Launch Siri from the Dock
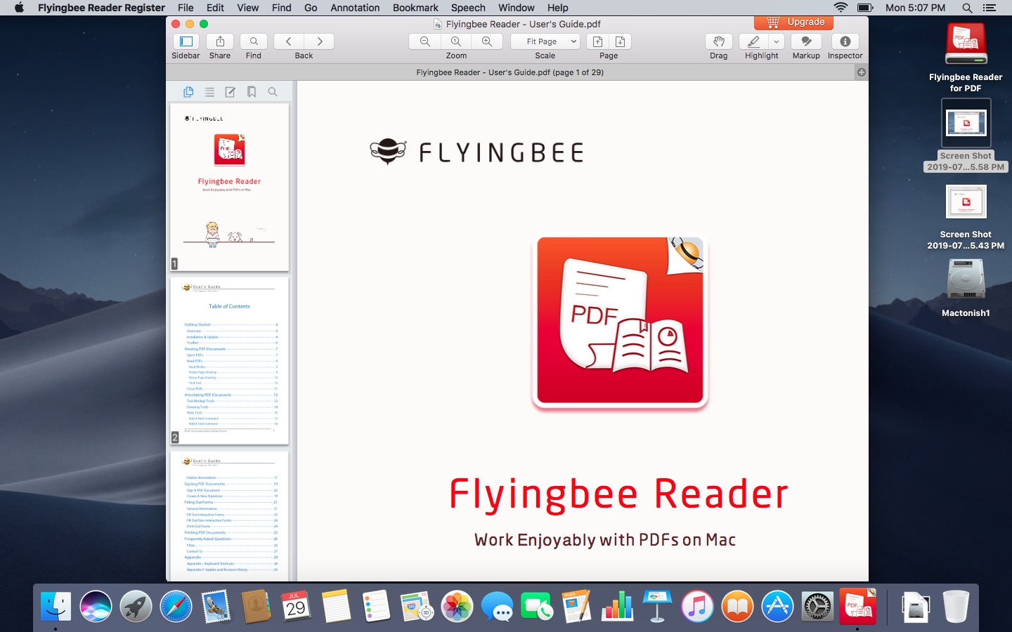Image resolution: width=1012 pixels, height=632 pixels. (x=96, y=607)
